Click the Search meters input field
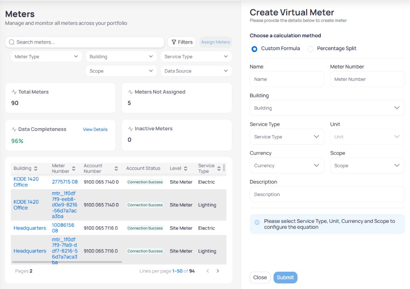 85,42
